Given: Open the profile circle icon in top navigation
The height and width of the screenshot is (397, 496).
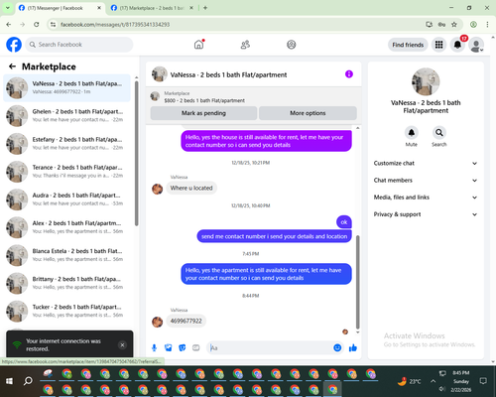Looking at the screenshot, I should tap(292, 45).
